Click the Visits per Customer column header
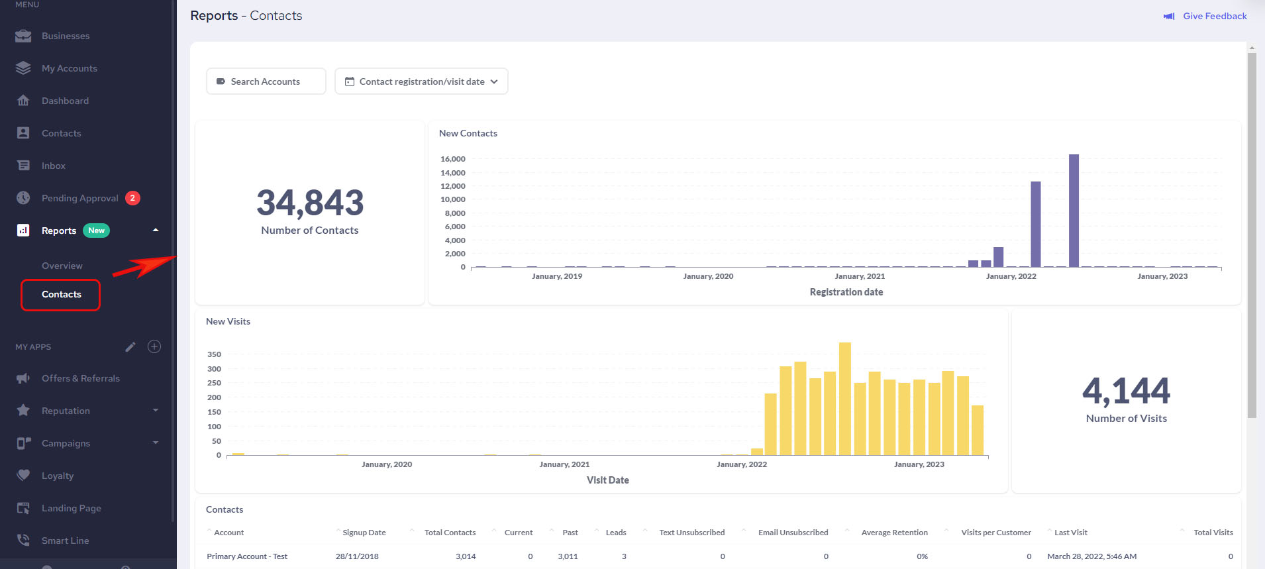1265x569 pixels. (x=995, y=533)
